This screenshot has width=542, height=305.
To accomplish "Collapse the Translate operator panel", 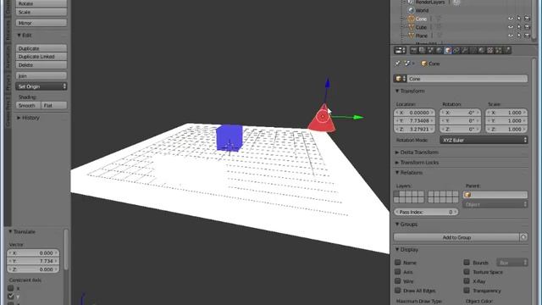I will (22, 231).
